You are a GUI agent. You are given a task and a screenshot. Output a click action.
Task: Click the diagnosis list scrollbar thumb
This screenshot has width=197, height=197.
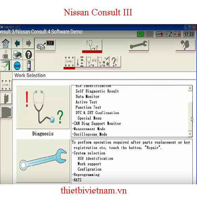190,116
